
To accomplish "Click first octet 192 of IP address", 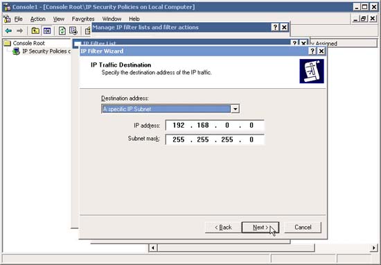I will point(179,126).
